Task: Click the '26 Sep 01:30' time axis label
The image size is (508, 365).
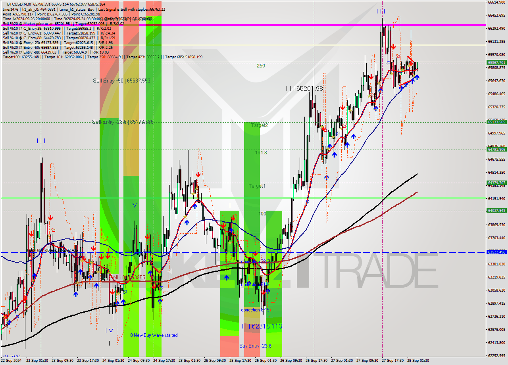Action: (x=266, y=361)
